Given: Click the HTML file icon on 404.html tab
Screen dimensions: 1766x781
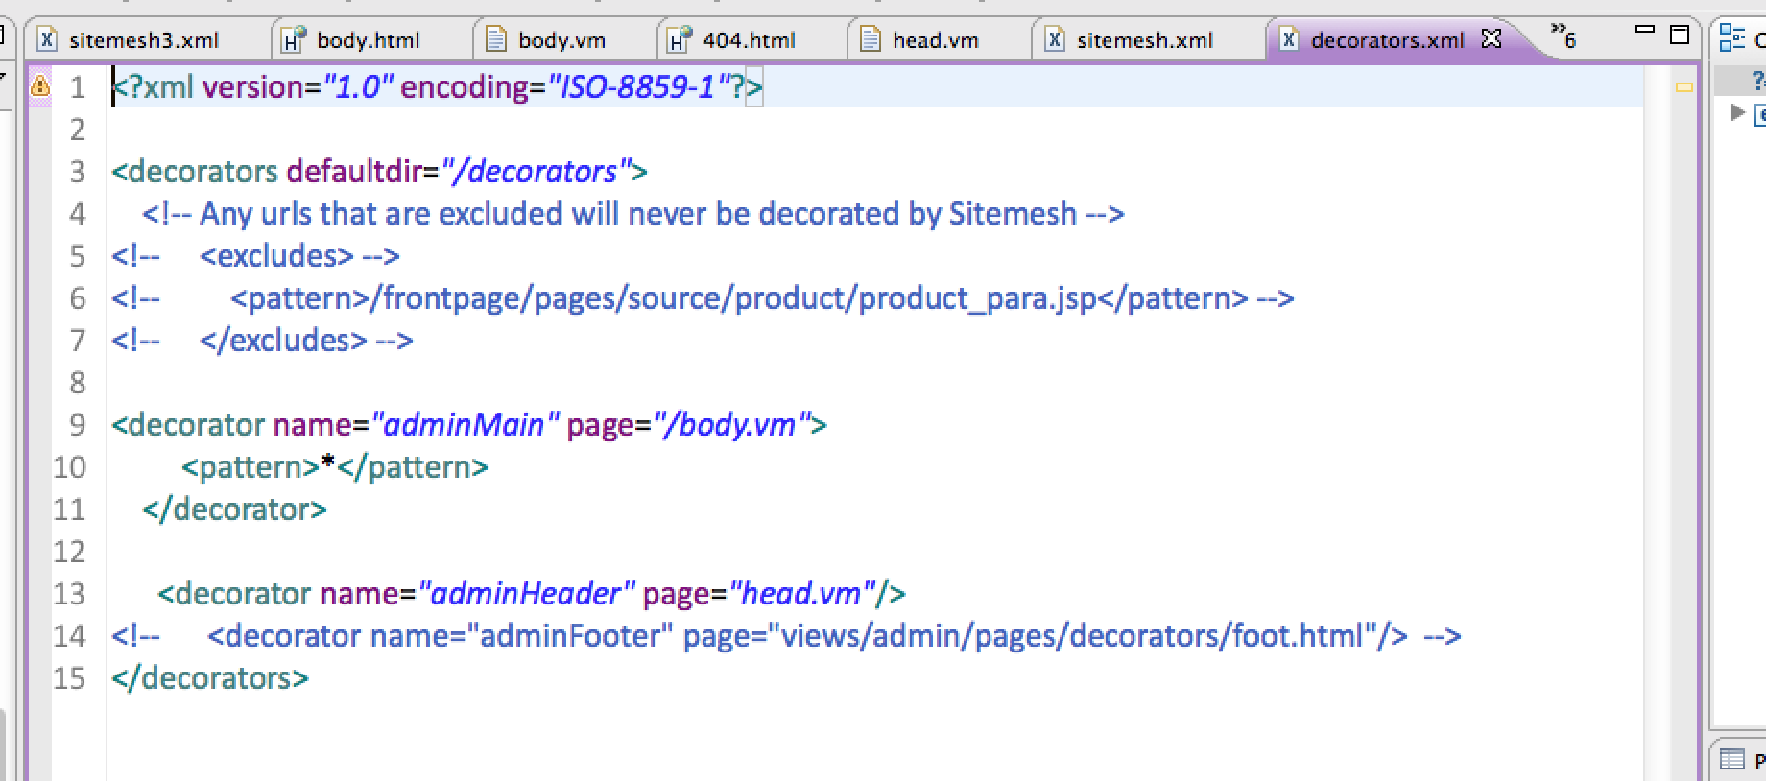Looking at the screenshot, I should [680, 39].
